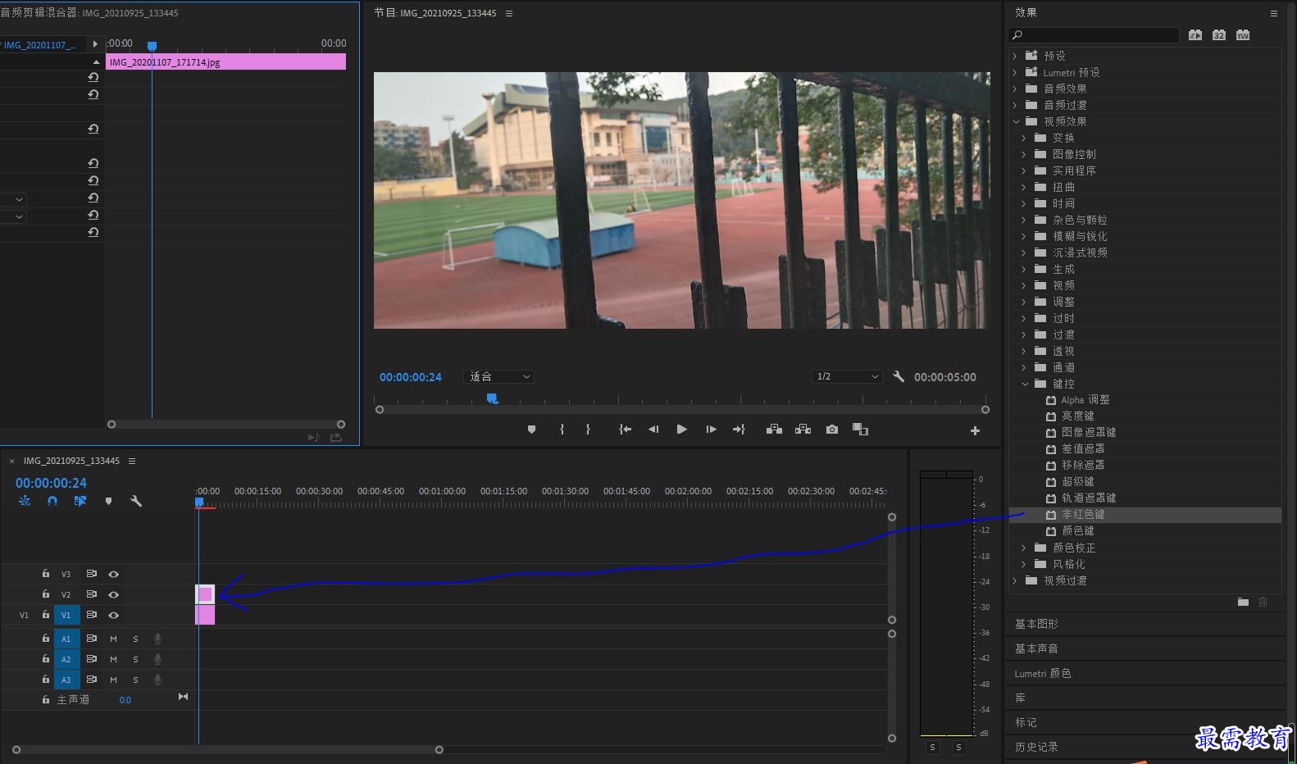Open program monitor panel menu
The image size is (1297, 764).
click(x=509, y=13)
